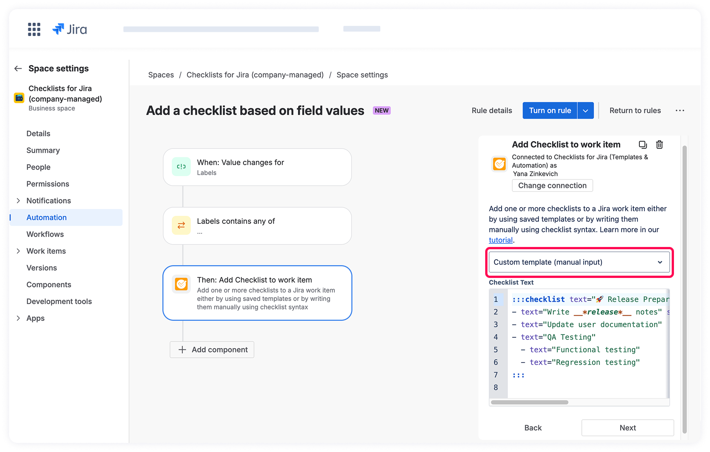This screenshot has width=710, height=452.
Task: Click the Jira logo
Action: (70, 29)
